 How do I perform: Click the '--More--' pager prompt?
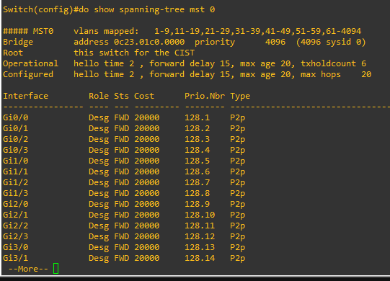[x=28, y=269]
